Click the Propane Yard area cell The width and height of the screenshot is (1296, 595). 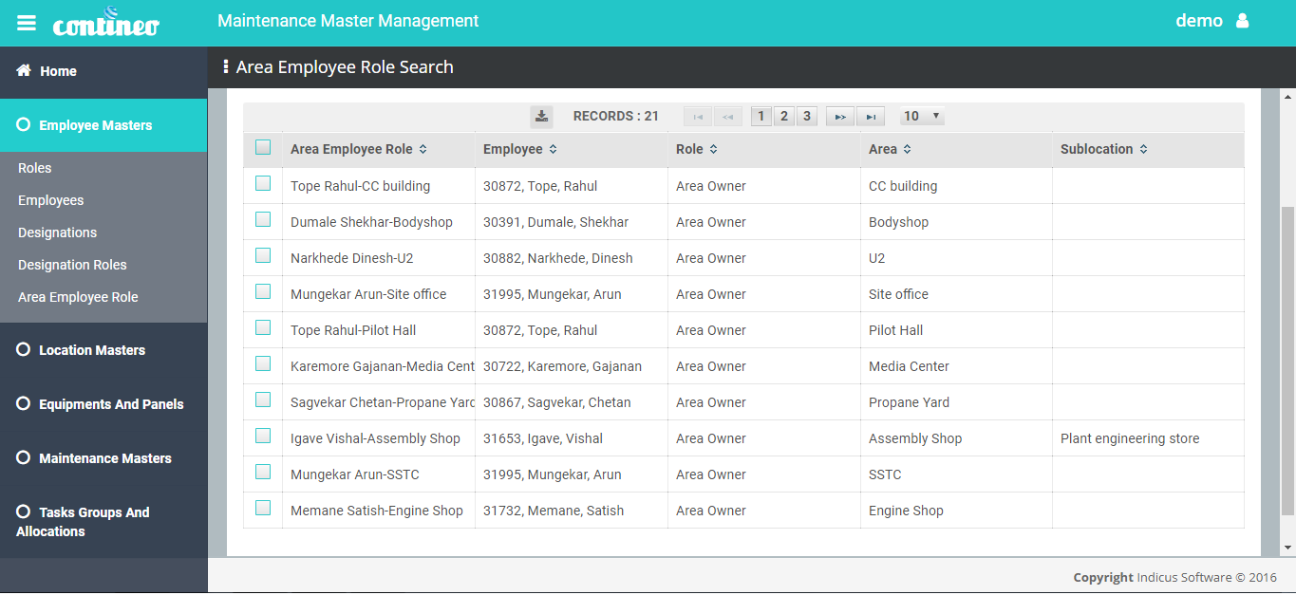click(956, 402)
